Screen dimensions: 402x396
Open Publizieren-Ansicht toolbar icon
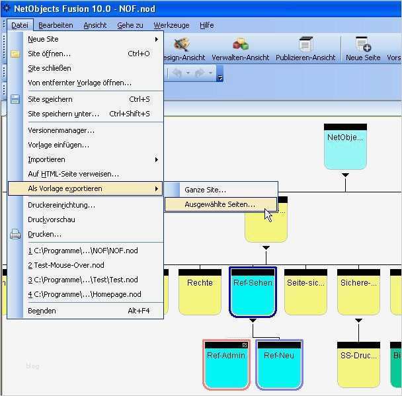[x=305, y=44]
